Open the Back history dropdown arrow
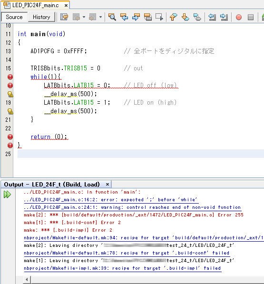The width and height of the screenshot is (264, 284). click(84, 17)
